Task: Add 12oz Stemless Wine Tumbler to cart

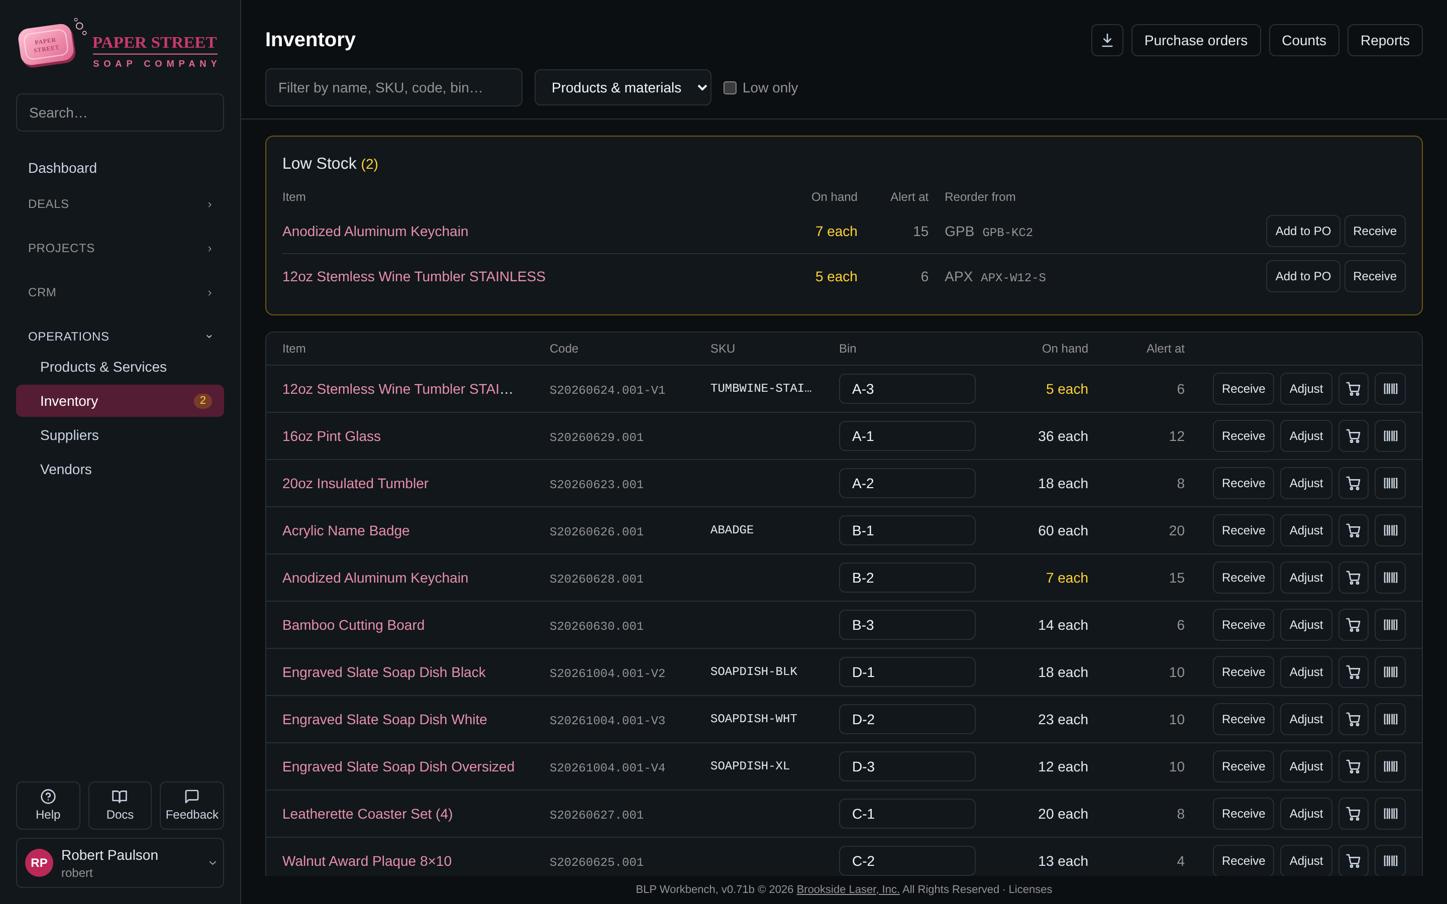Action: click(1353, 389)
